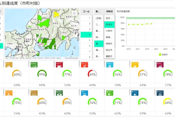
Task: Click the SDG 16 peace dove icon
Action: click(x=134, y=93)
